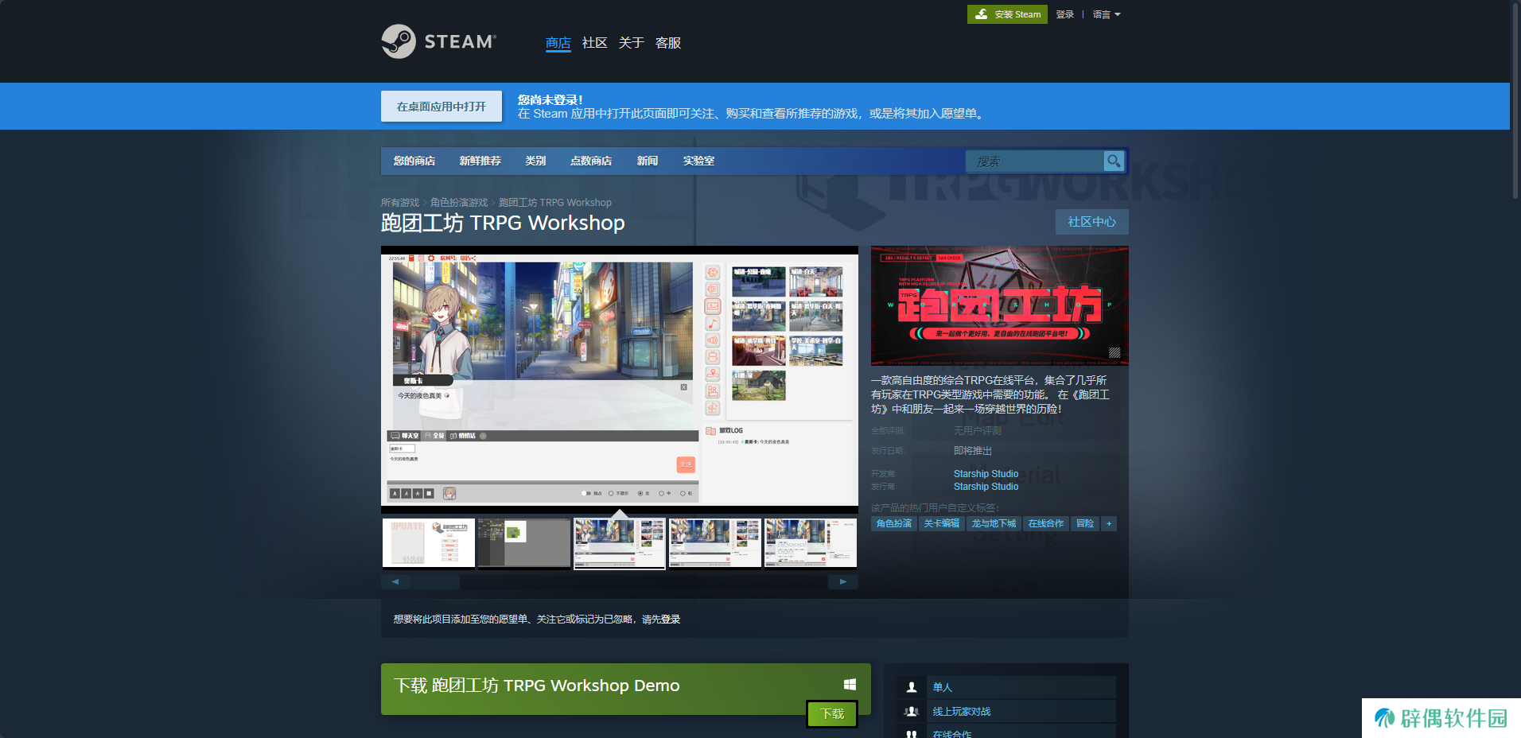The width and height of the screenshot is (1521, 738).
Task: Open 类别 menu
Action: [x=535, y=161]
